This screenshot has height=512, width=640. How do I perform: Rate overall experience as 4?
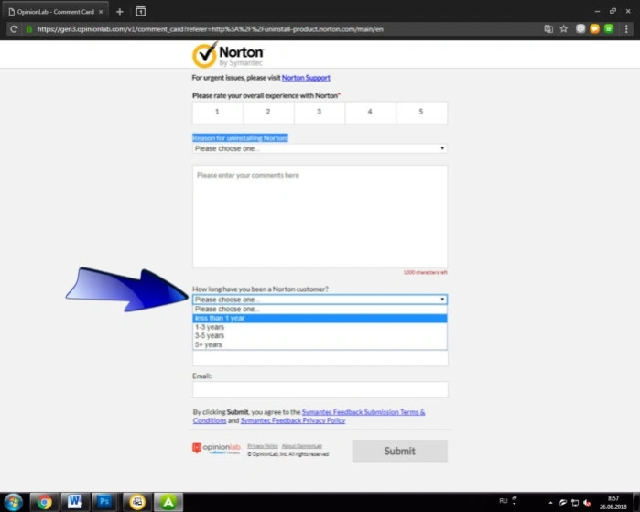[x=370, y=113]
